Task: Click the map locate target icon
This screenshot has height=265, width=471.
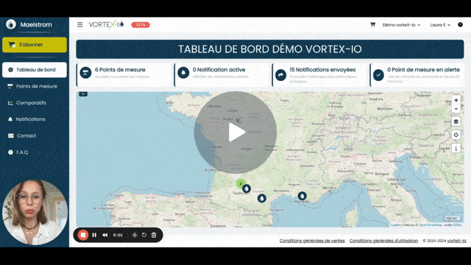Action: point(456,135)
